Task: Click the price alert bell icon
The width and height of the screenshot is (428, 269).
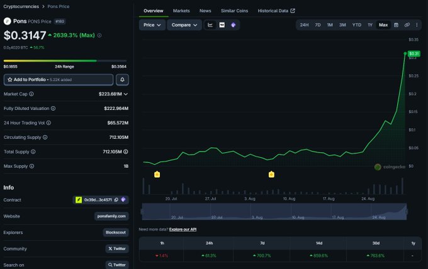Action: [x=122, y=80]
